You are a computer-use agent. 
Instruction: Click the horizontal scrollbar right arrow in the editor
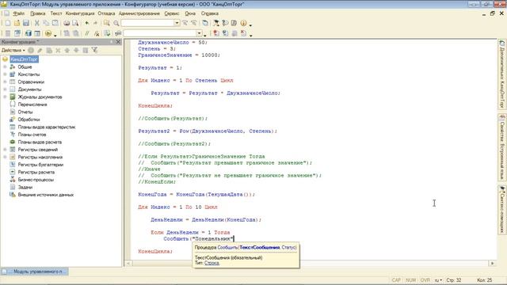coord(492,264)
